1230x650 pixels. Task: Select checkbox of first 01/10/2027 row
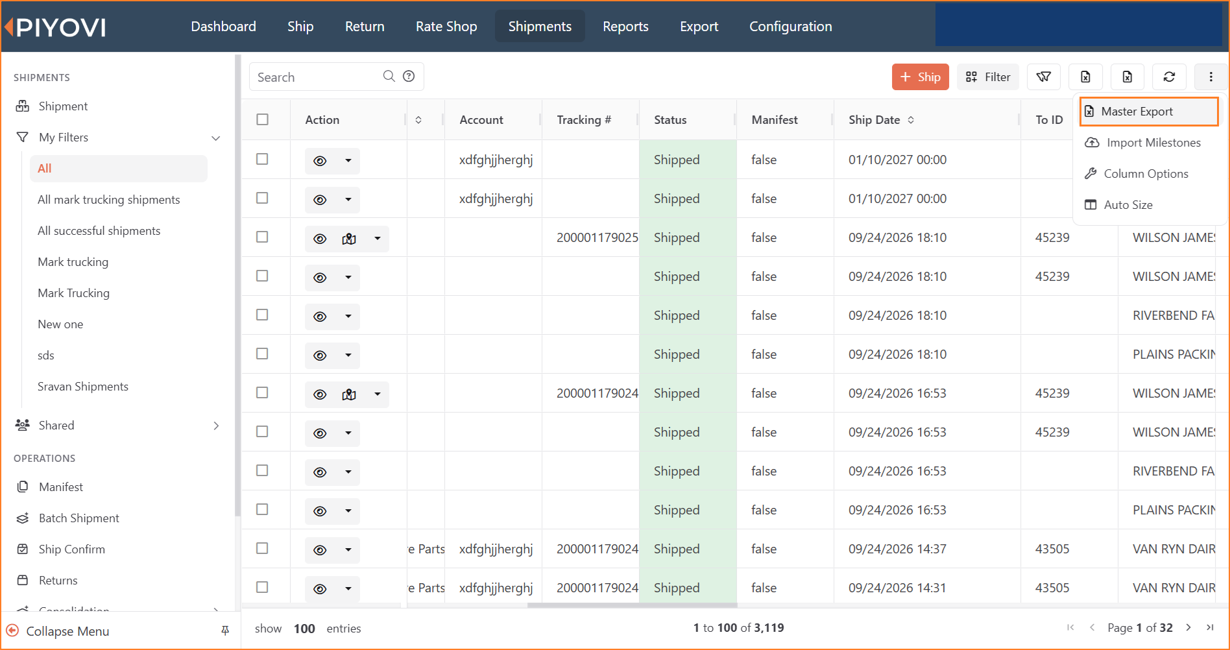262,159
